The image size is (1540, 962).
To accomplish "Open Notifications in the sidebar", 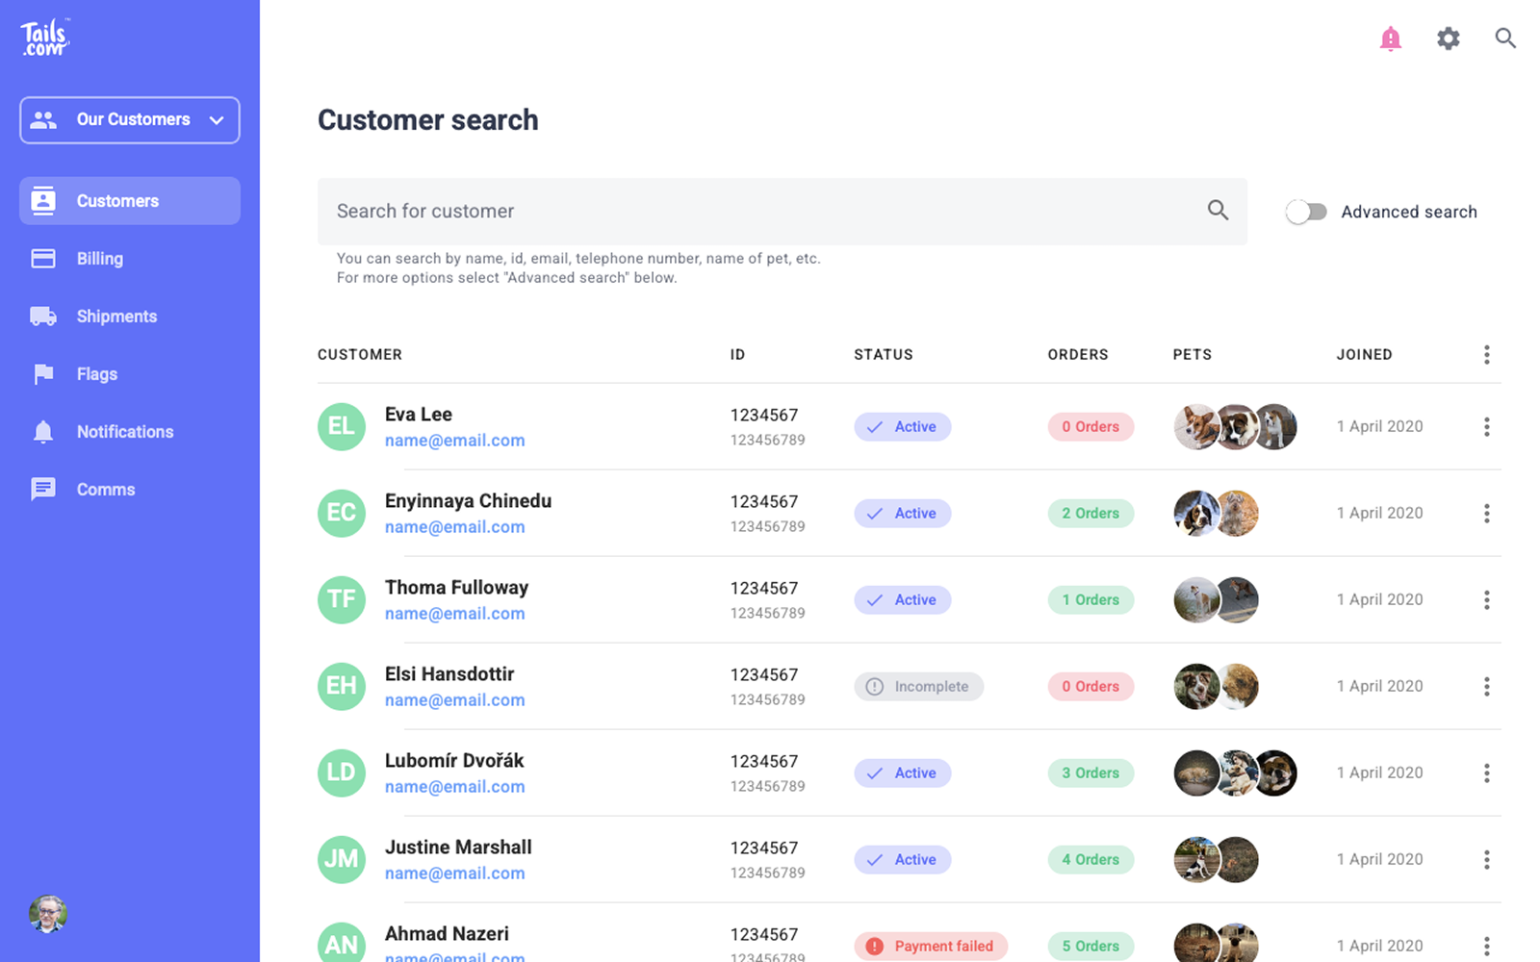I will tap(124, 432).
